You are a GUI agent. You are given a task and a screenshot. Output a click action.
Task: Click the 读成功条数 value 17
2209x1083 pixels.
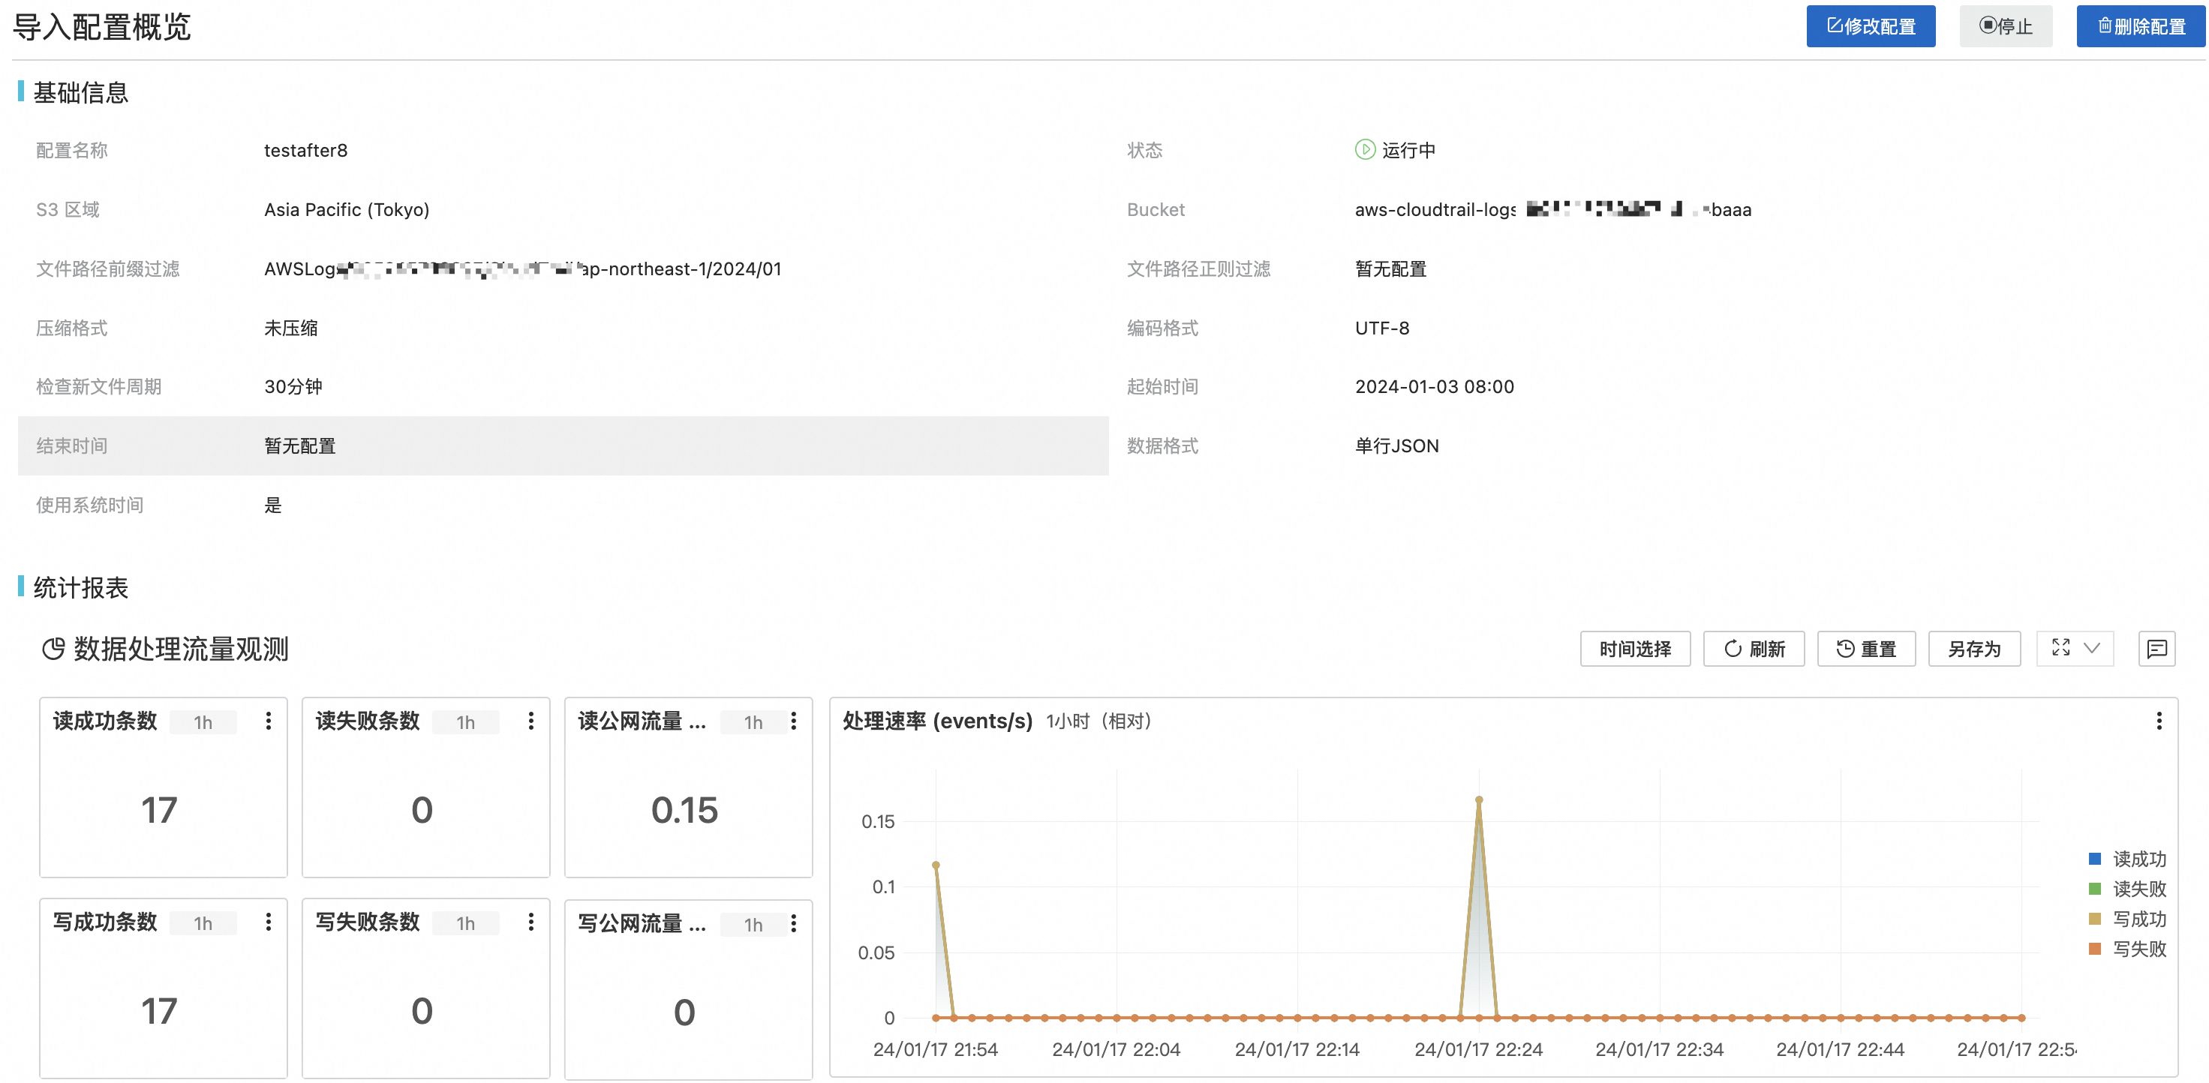click(160, 810)
